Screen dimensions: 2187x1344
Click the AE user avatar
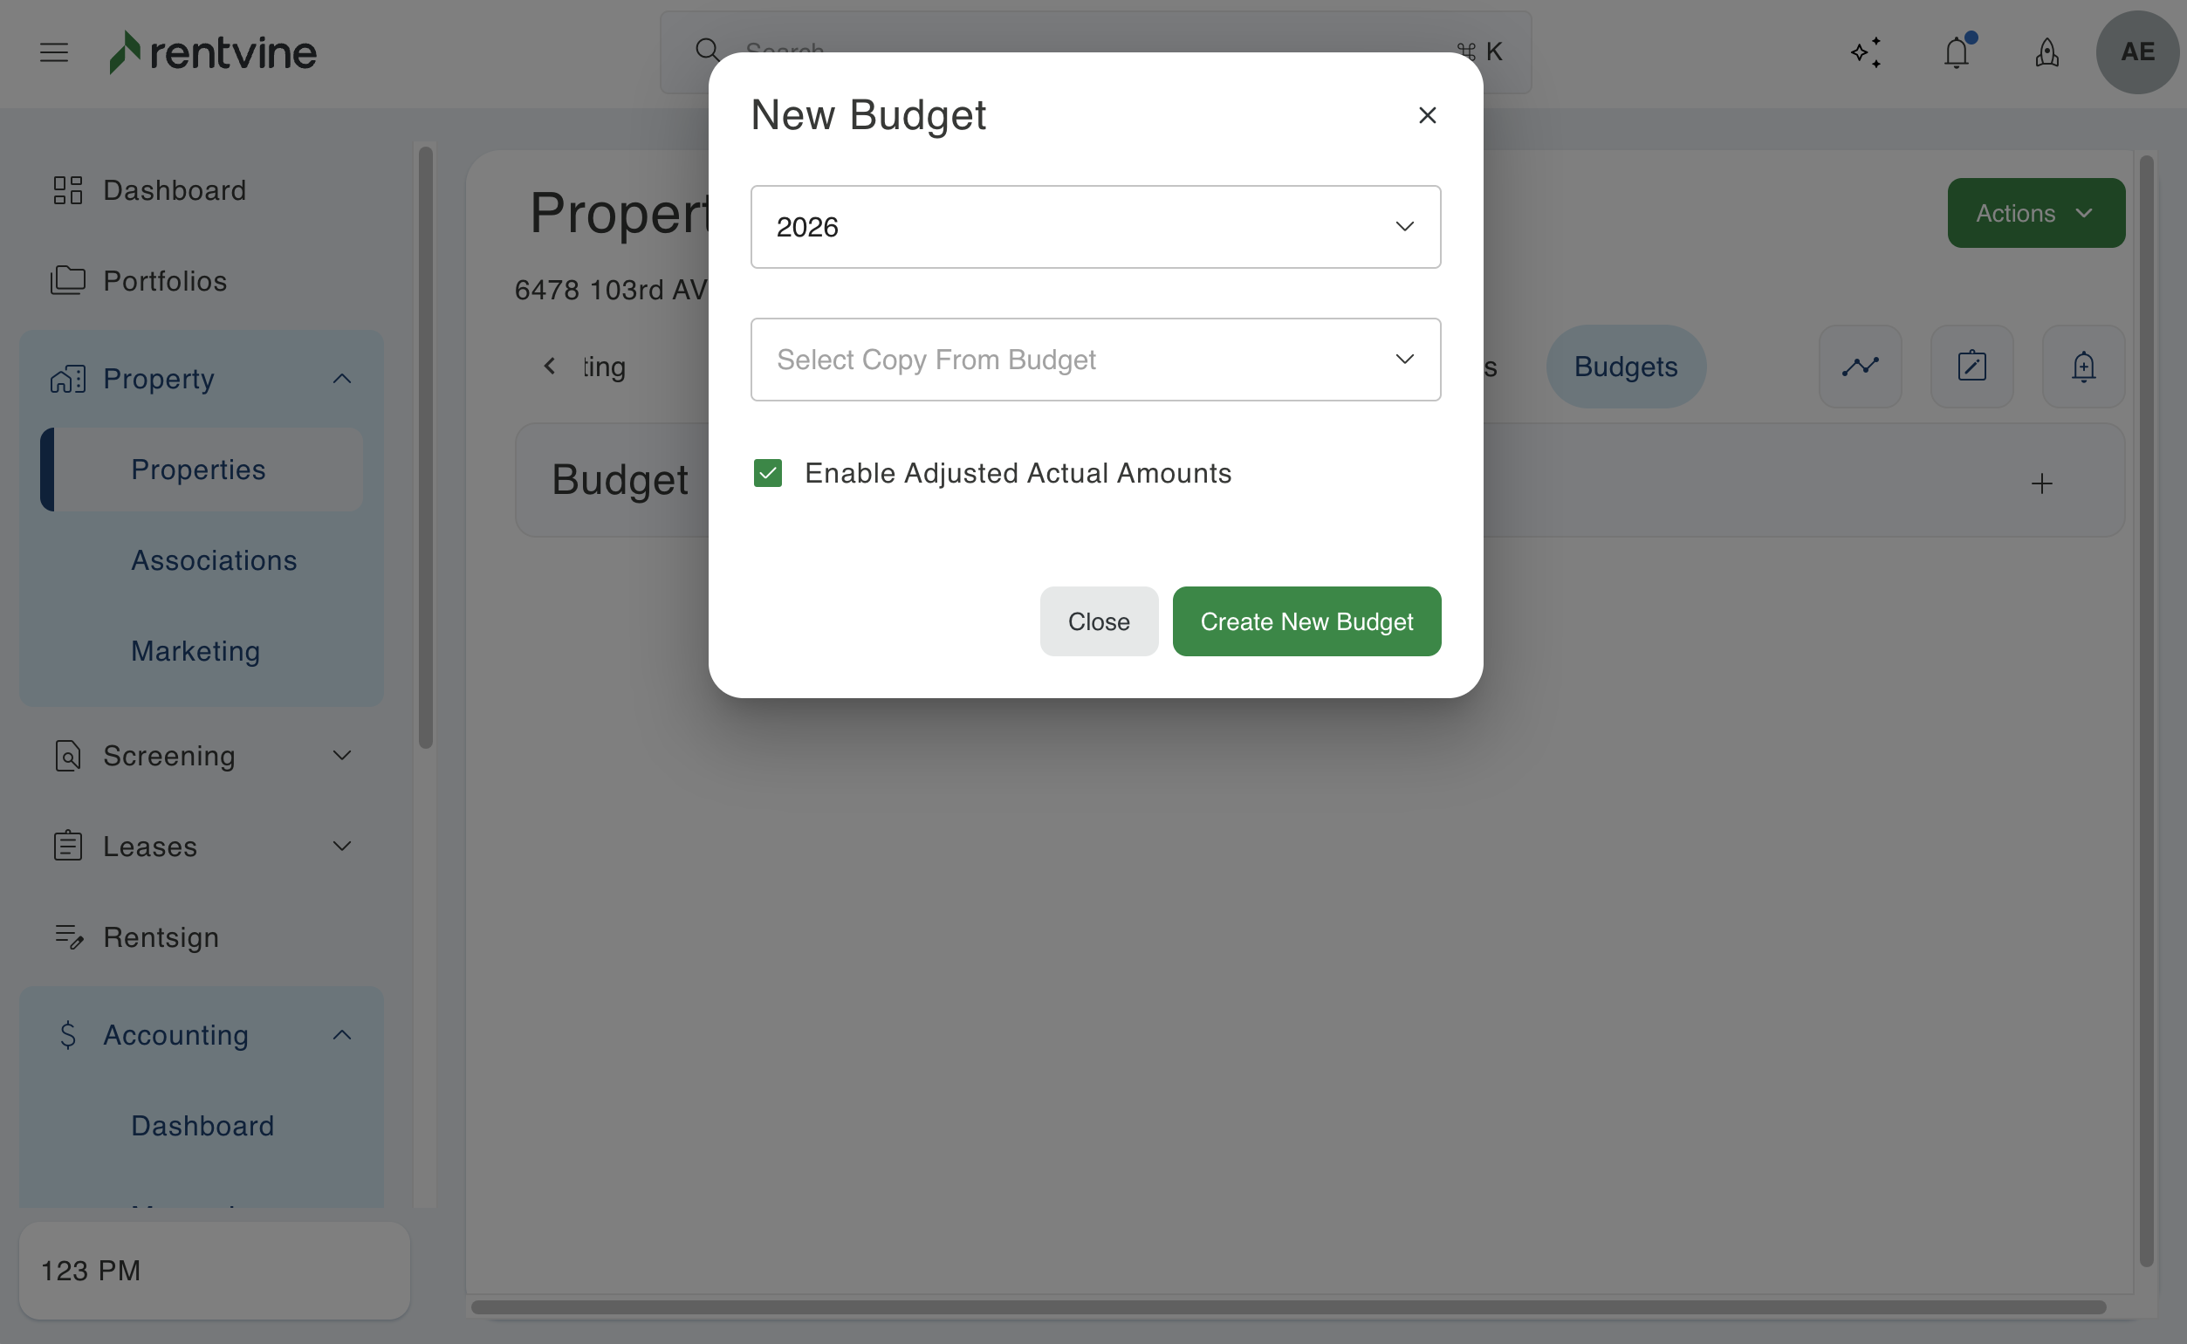(x=2136, y=52)
